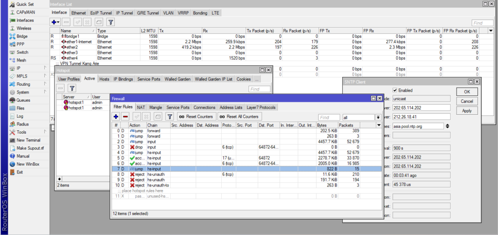This screenshot has height=235, width=498.
Task: Open Log in sidebar
Action: (19, 116)
